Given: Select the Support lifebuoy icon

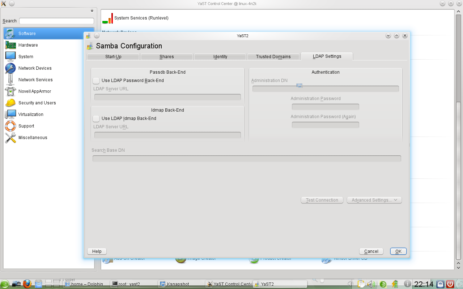Looking at the screenshot, I should pos(10,126).
